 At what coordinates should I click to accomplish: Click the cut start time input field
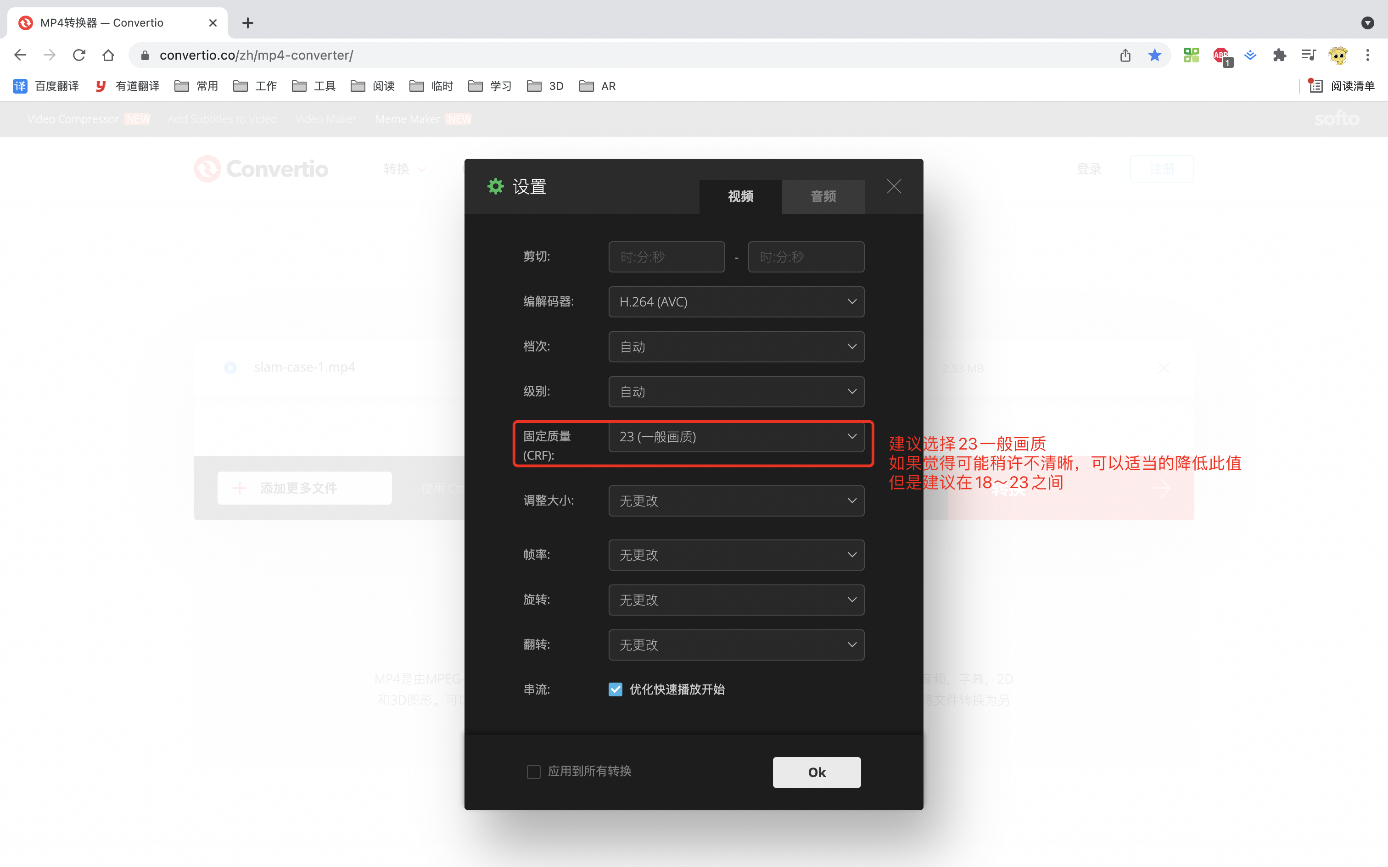(x=666, y=257)
